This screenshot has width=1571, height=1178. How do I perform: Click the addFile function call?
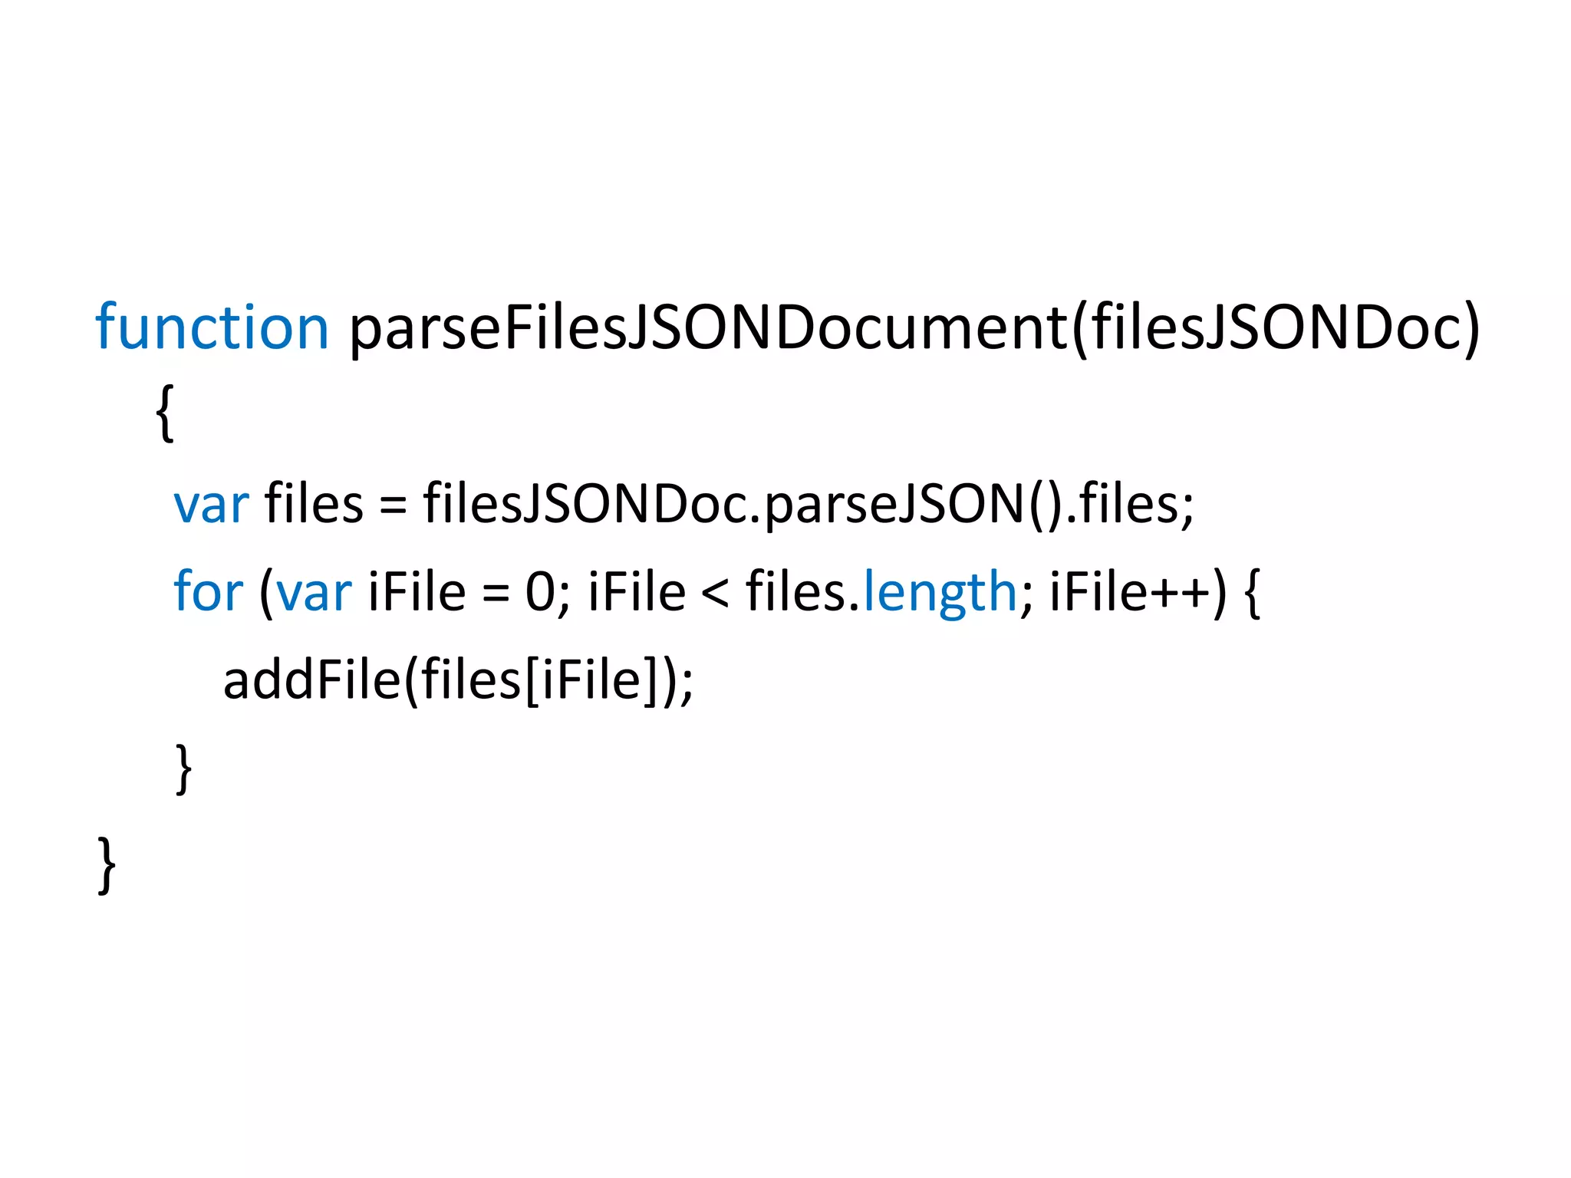(x=312, y=679)
